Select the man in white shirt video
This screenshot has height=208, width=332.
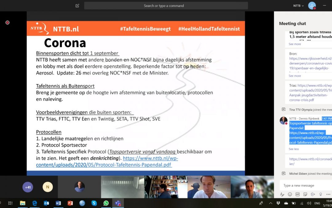pos(209,187)
